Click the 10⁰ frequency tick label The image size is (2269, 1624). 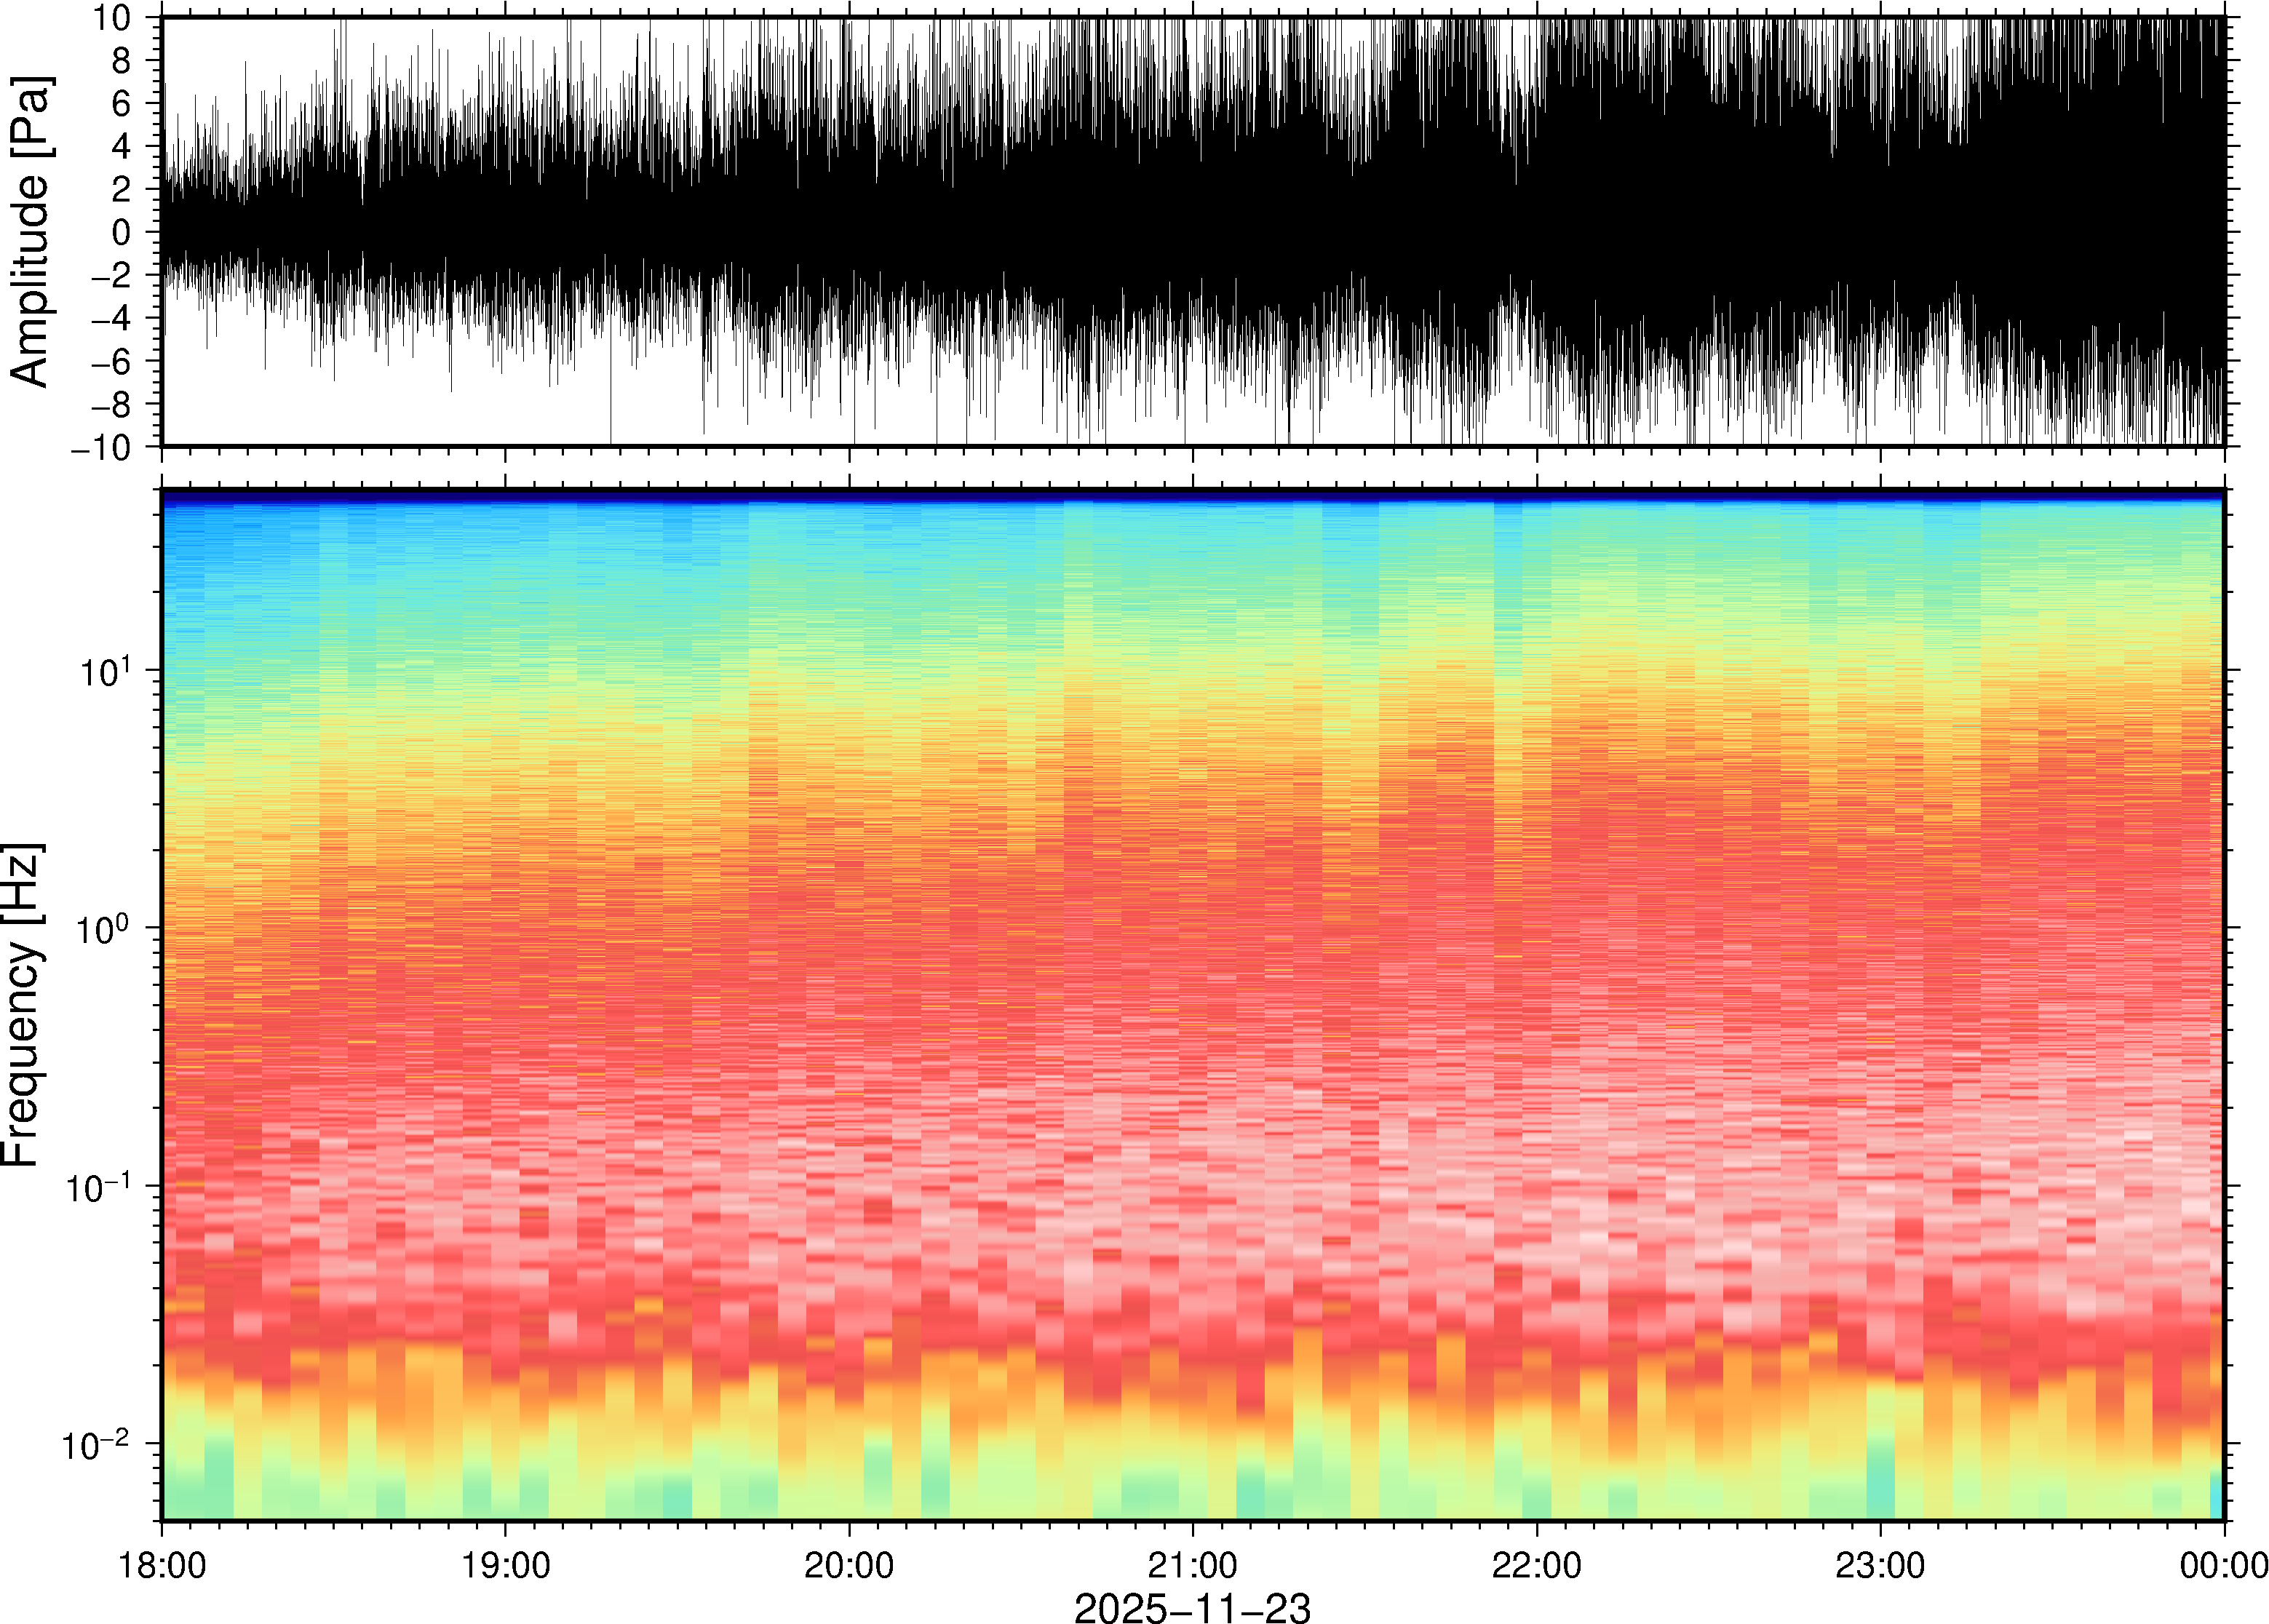pyautogui.click(x=105, y=929)
